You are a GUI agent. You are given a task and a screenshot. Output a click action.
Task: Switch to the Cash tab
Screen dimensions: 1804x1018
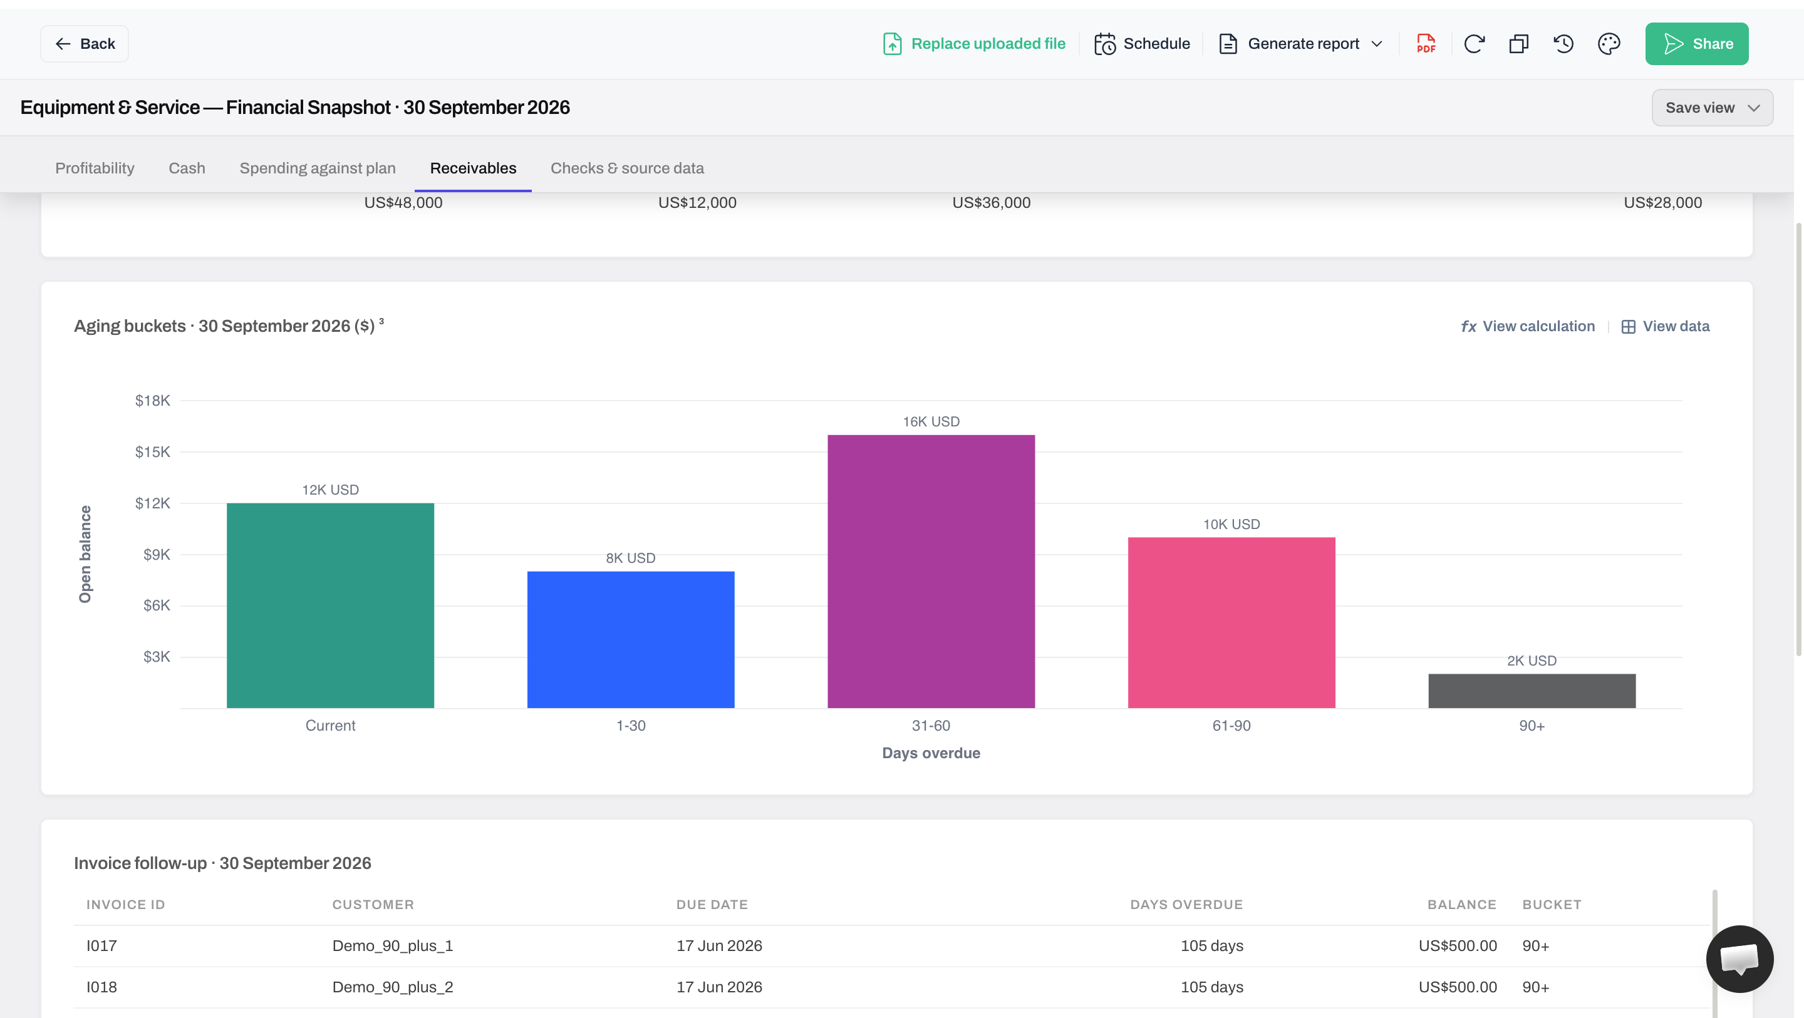click(186, 168)
